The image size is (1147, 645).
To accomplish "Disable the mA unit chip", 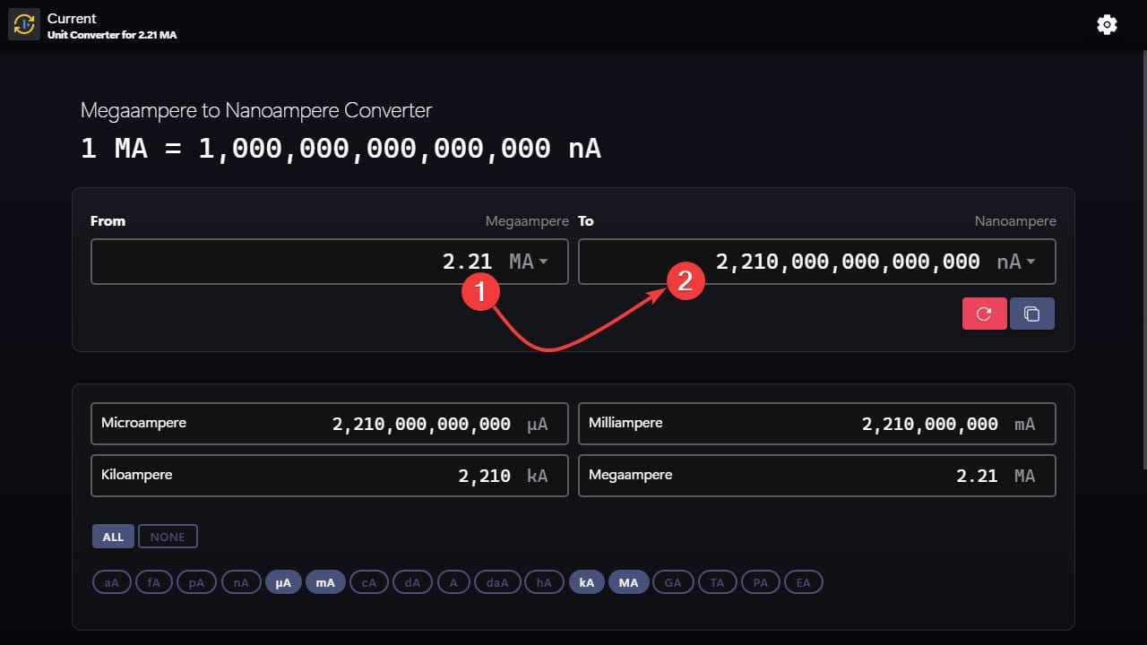I will [x=325, y=581].
